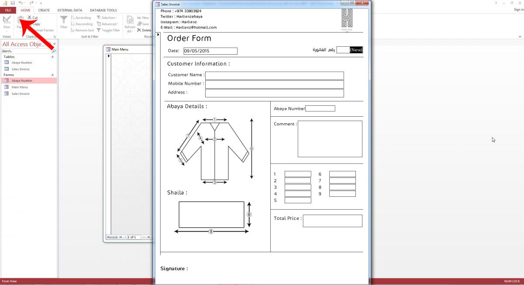Screen dimensions: 524x285
Task: Click the Mobile Number field
Action: (274, 84)
